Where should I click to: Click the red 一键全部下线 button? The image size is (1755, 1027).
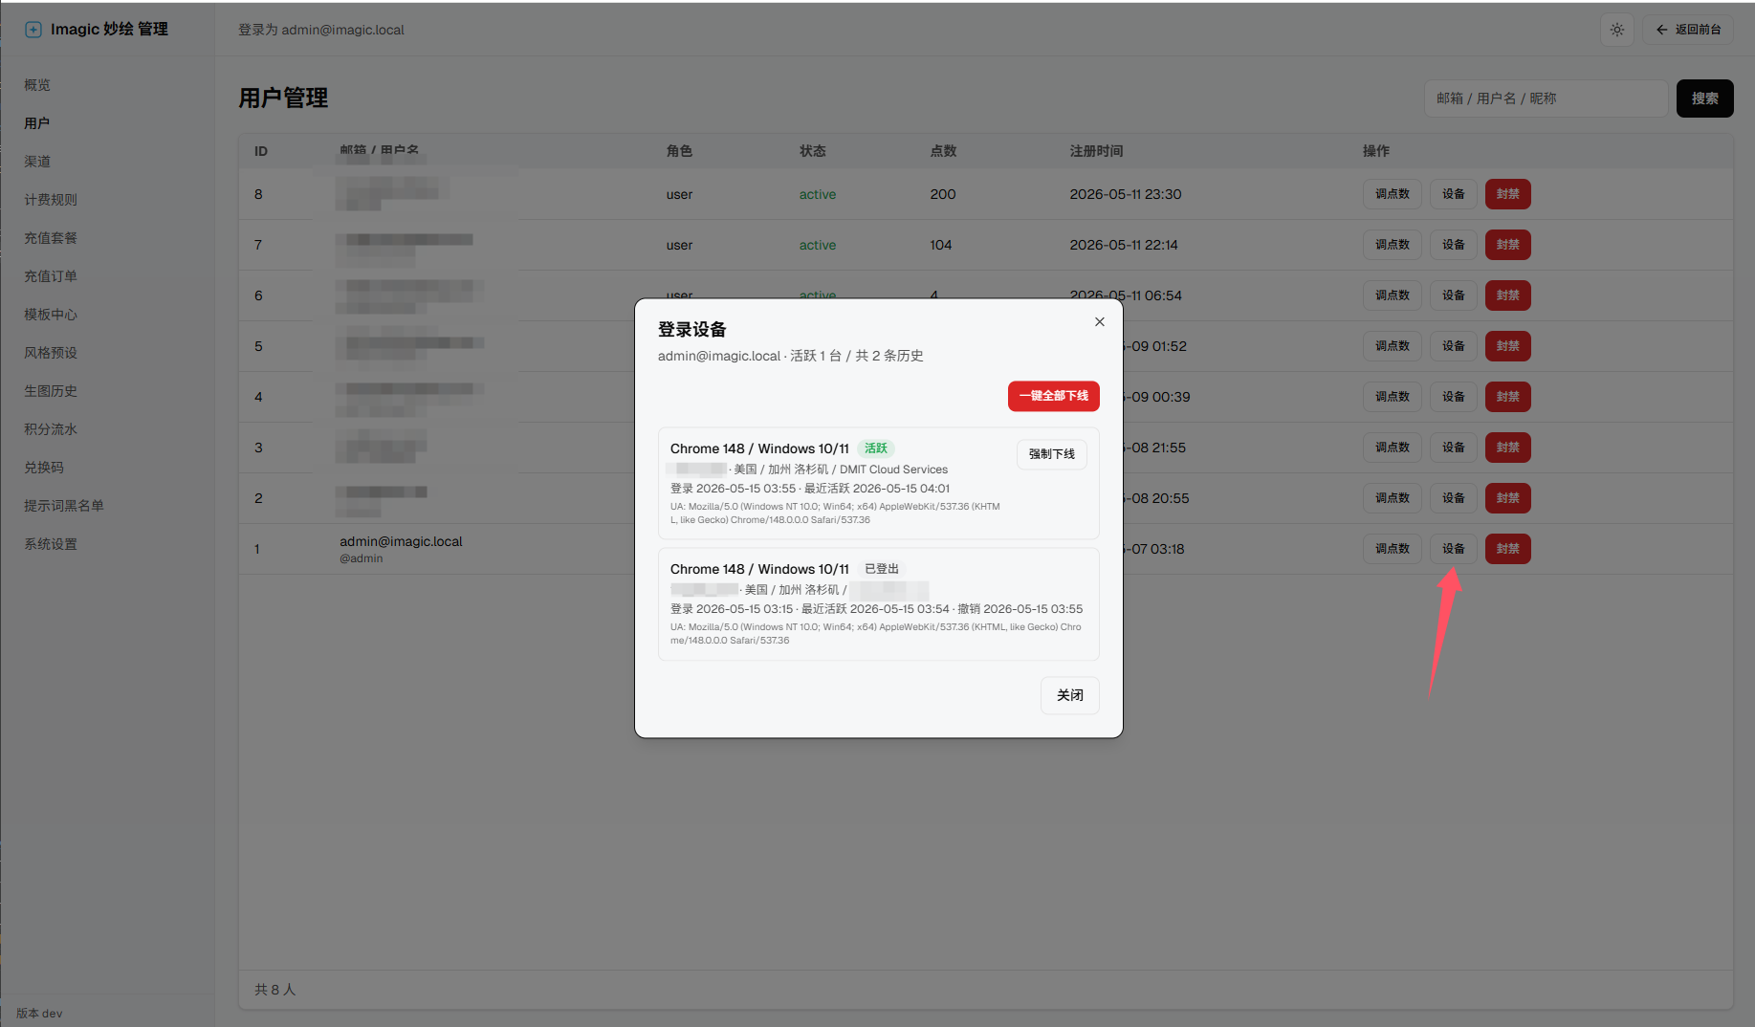[1054, 396]
